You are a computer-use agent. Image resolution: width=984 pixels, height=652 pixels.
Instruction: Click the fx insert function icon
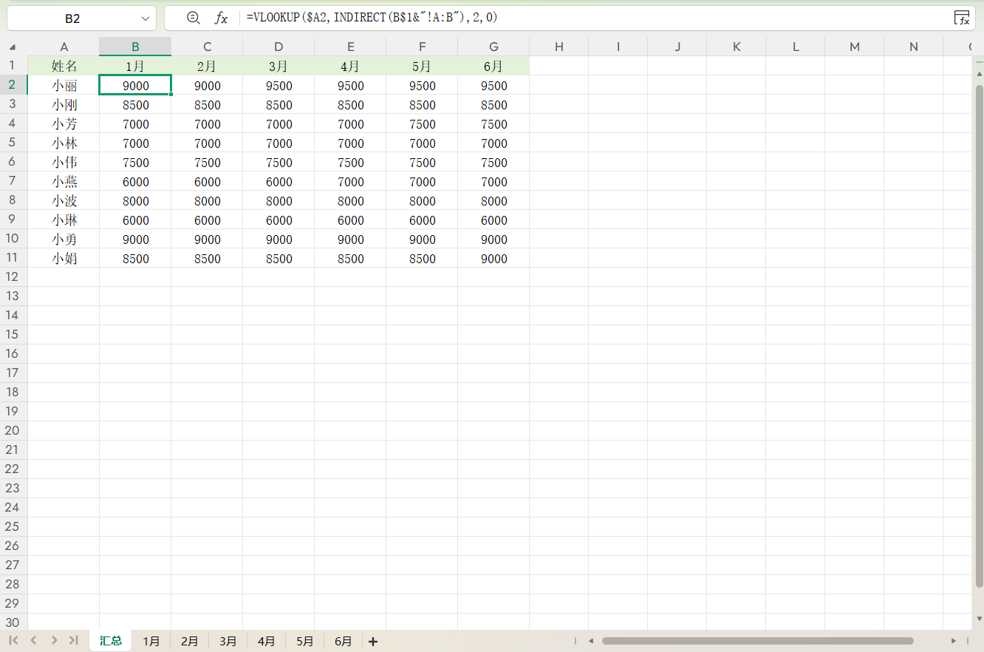click(221, 18)
